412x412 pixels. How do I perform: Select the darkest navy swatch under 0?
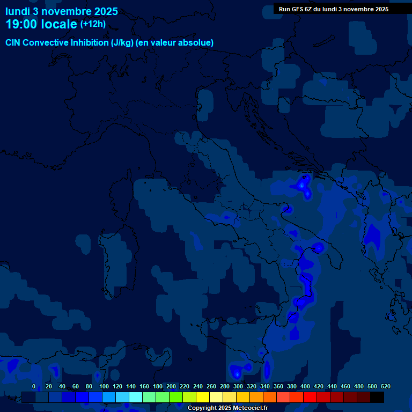tap(28, 398)
